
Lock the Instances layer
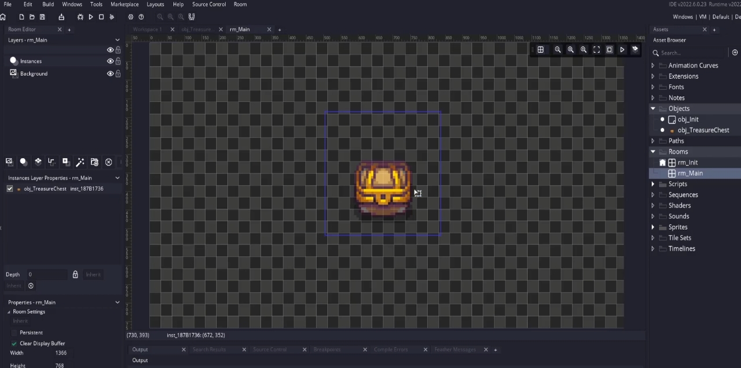[x=118, y=61]
